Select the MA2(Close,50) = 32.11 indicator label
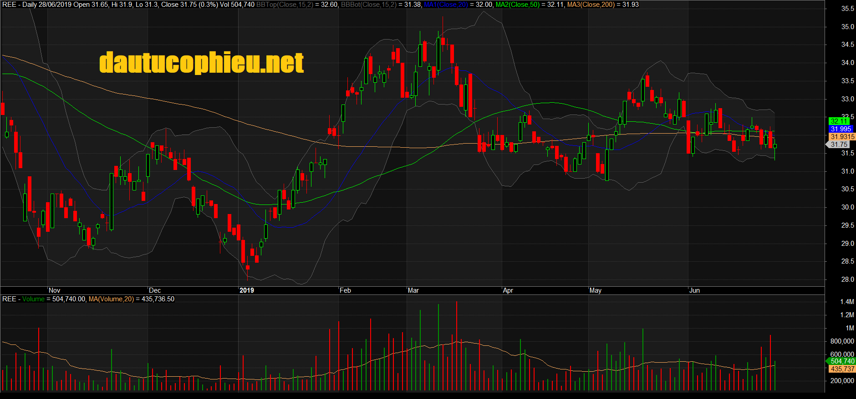Screen dimensions: 856x399 point(530,5)
